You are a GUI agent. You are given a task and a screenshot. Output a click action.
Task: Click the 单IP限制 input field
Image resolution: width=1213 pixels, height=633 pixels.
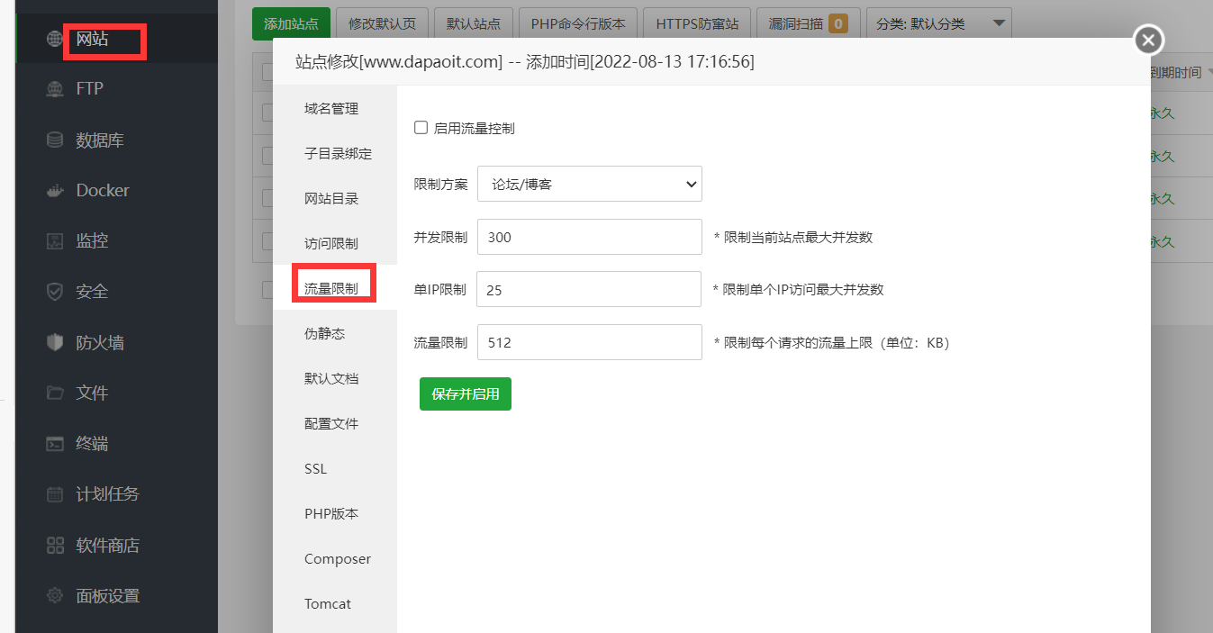tap(589, 289)
